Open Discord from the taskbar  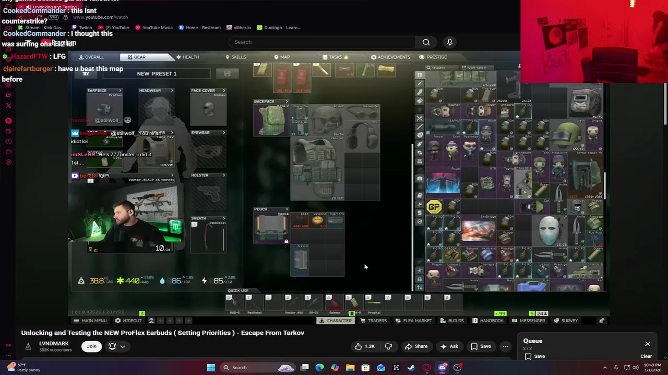(x=442, y=368)
